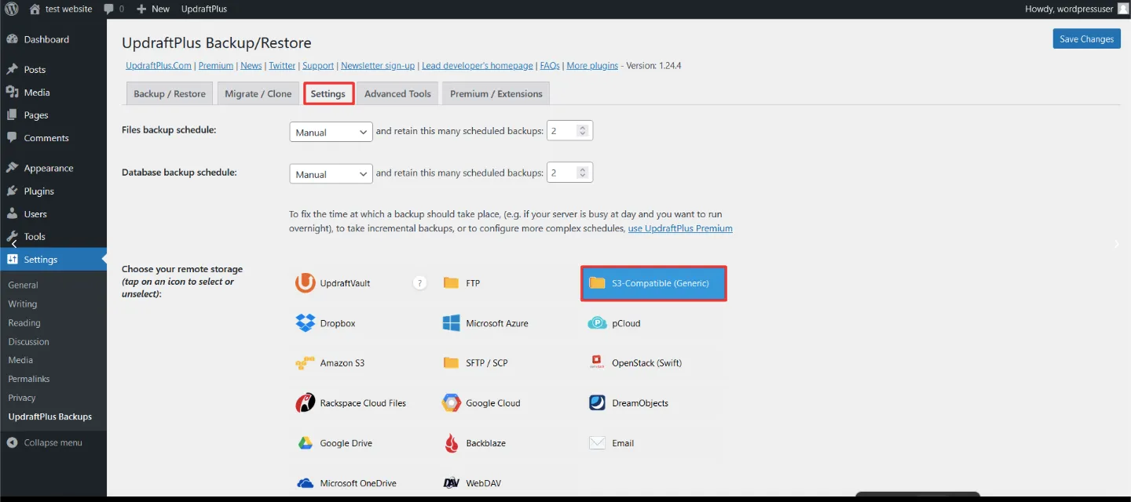Select the SFTP / SCP folder icon
Screen dimensions: 1131x502
(x=451, y=362)
